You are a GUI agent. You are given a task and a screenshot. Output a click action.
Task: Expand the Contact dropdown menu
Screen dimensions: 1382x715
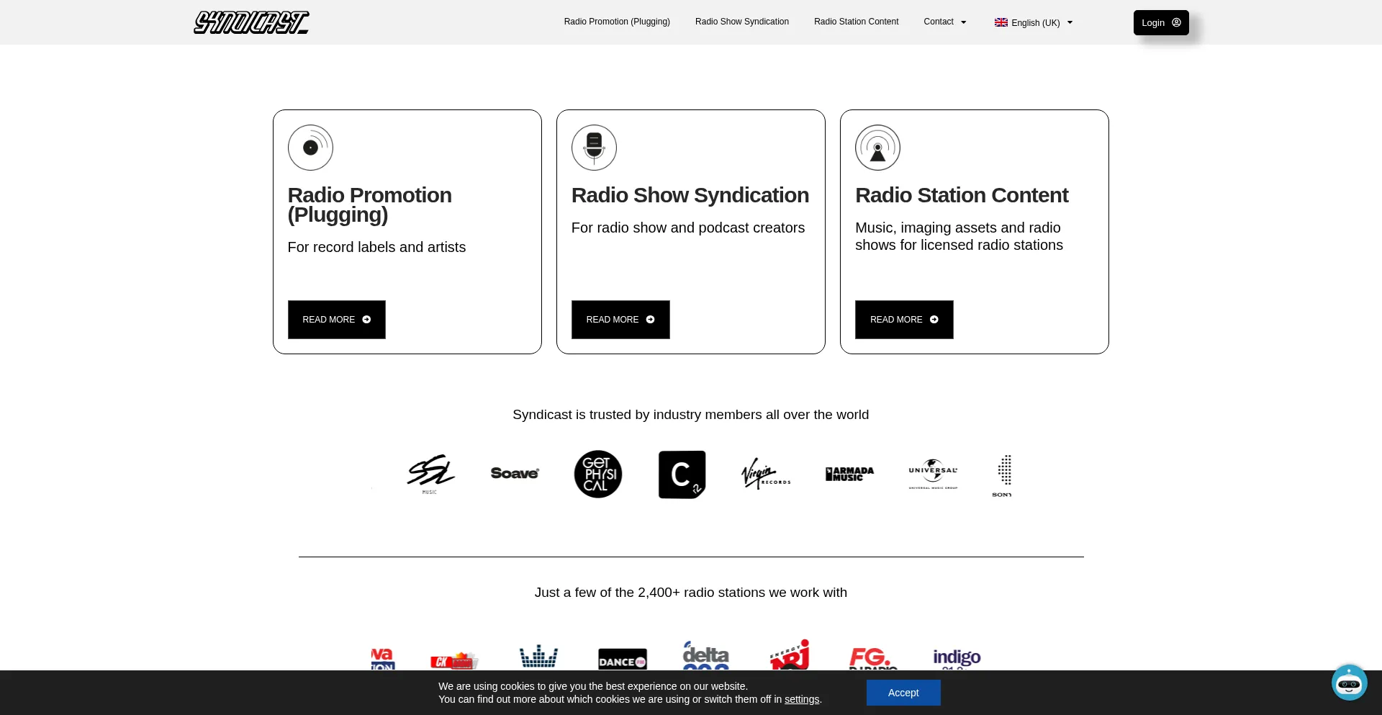pyautogui.click(x=944, y=22)
